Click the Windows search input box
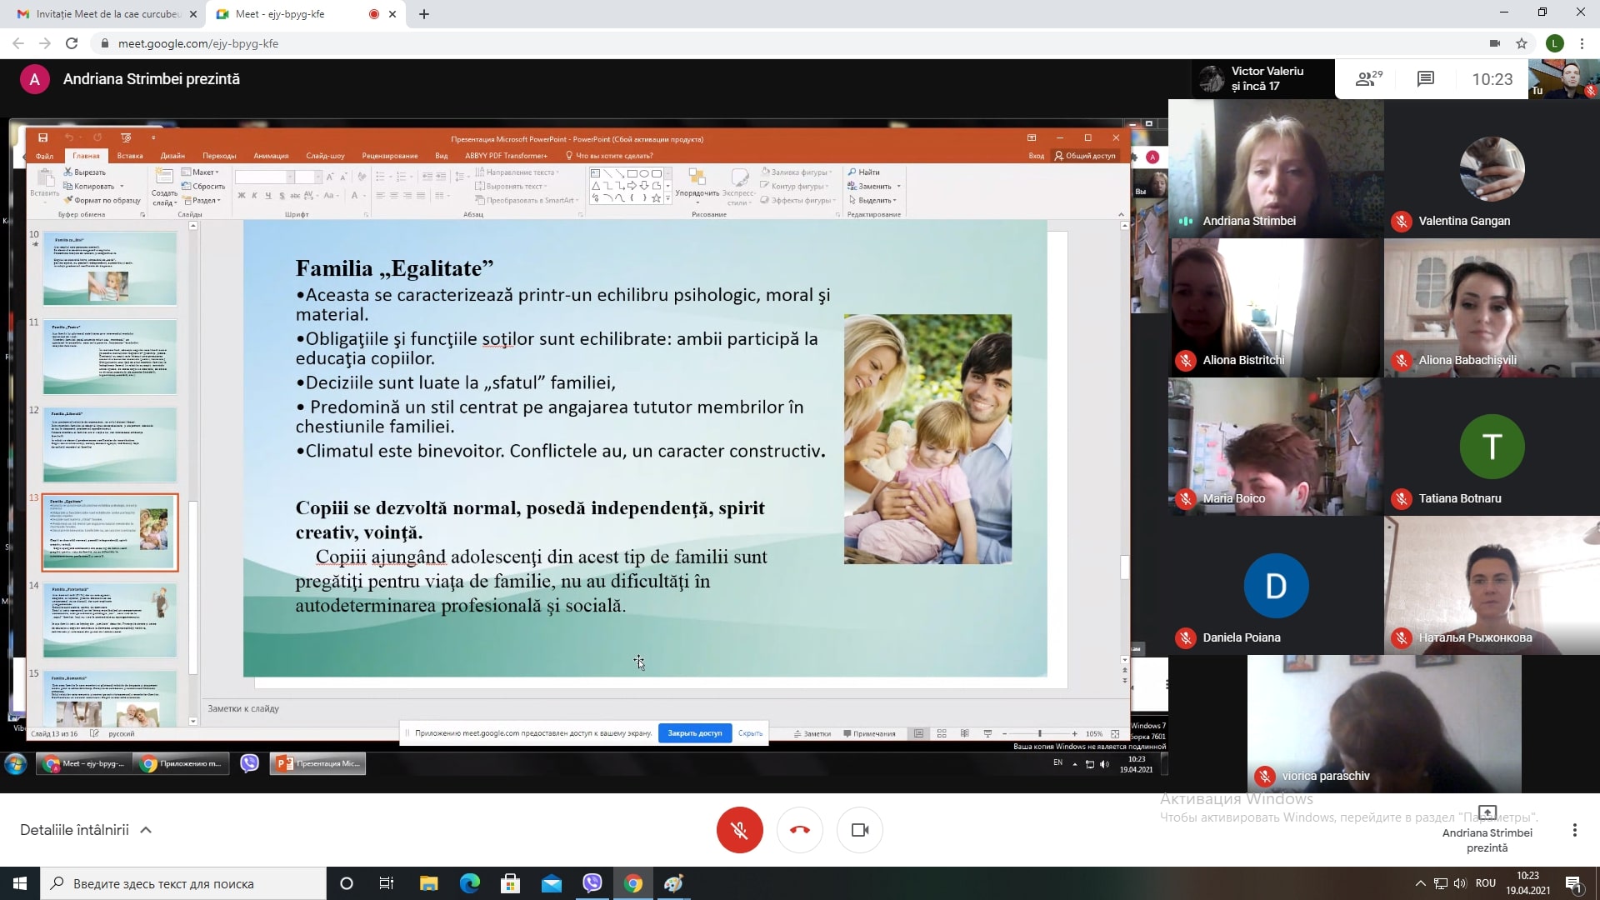 coord(183,883)
